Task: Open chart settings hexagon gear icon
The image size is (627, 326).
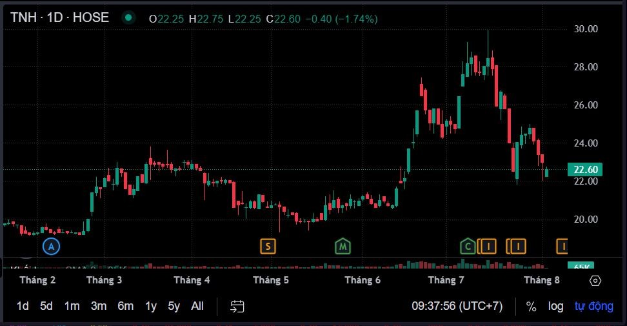Action: pyautogui.click(x=595, y=280)
